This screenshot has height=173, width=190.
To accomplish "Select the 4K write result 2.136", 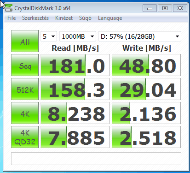I will (146, 113).
